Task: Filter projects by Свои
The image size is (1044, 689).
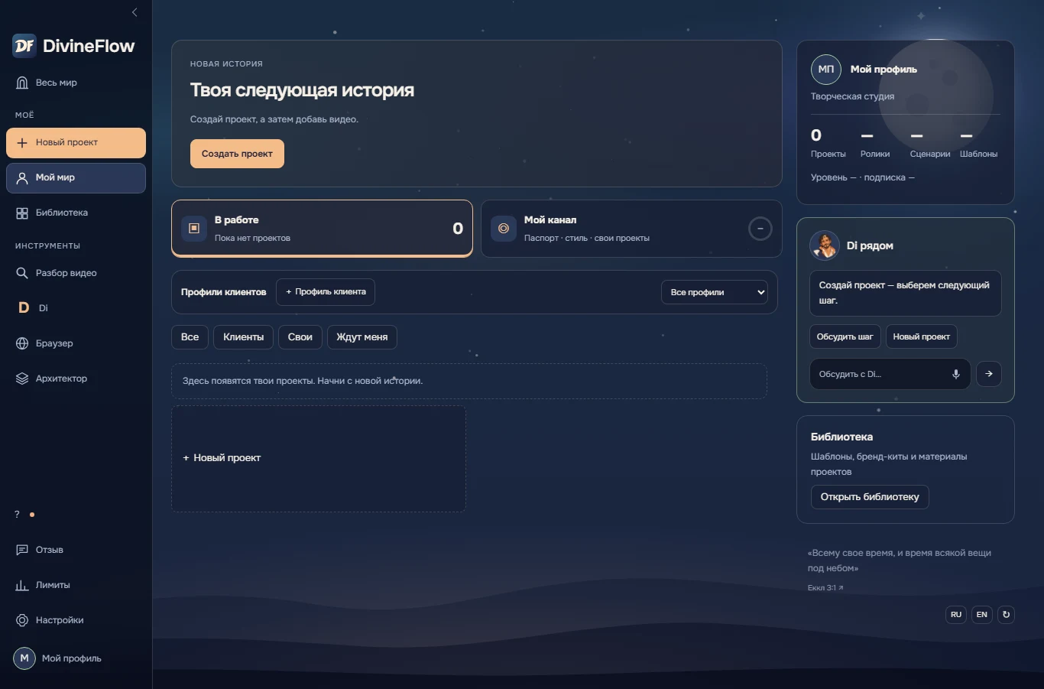Action: point(300,337)
